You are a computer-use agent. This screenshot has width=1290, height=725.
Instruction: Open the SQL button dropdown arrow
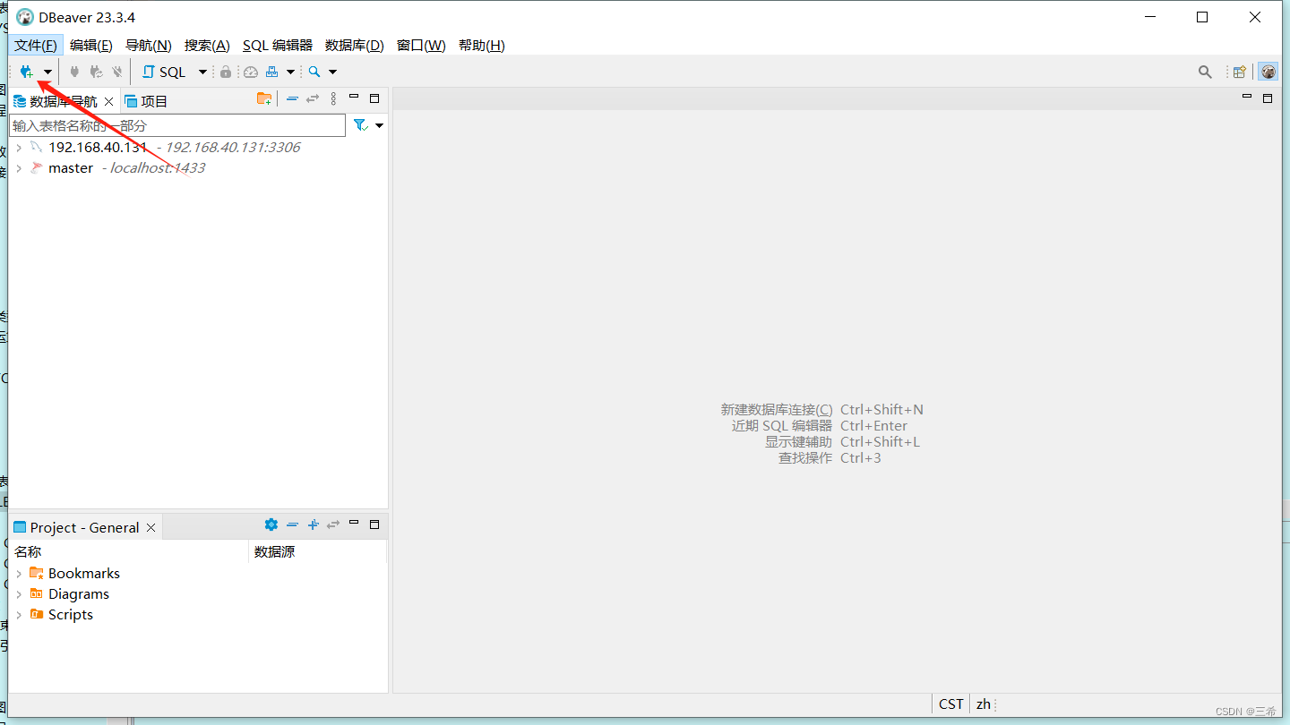(202, 72)
